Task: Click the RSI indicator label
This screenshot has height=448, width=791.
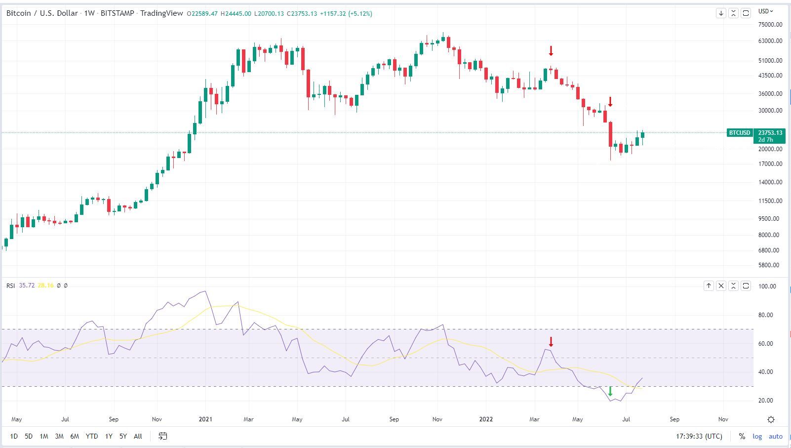Action: [10, 285]
